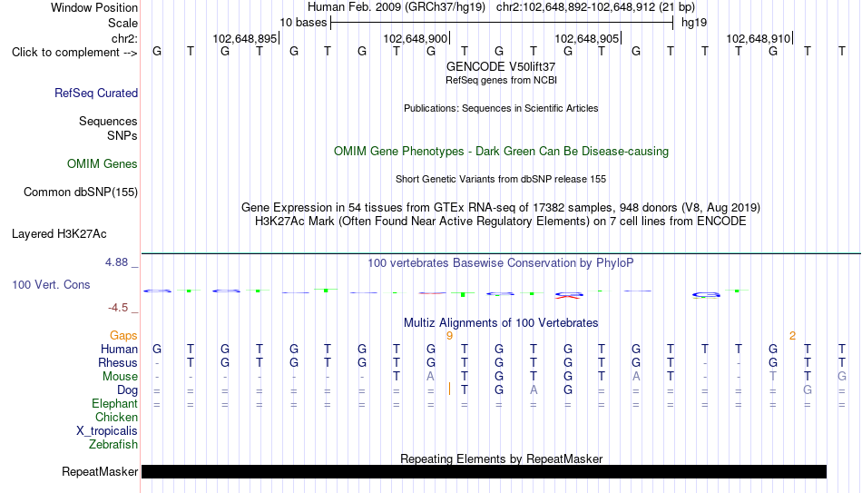This screenshot has width=862, height=493.
Task: Open the Layered H3K27Ac track
Action: [x=59, y=234]
